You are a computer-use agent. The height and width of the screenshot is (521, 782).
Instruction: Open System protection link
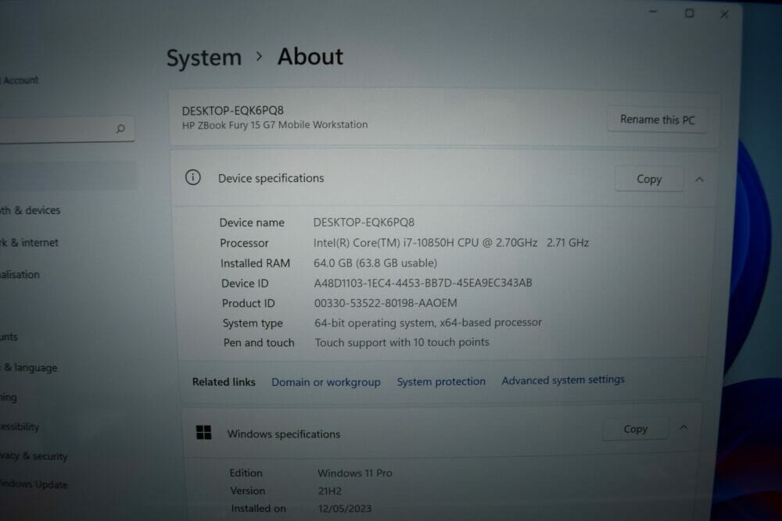441,381
